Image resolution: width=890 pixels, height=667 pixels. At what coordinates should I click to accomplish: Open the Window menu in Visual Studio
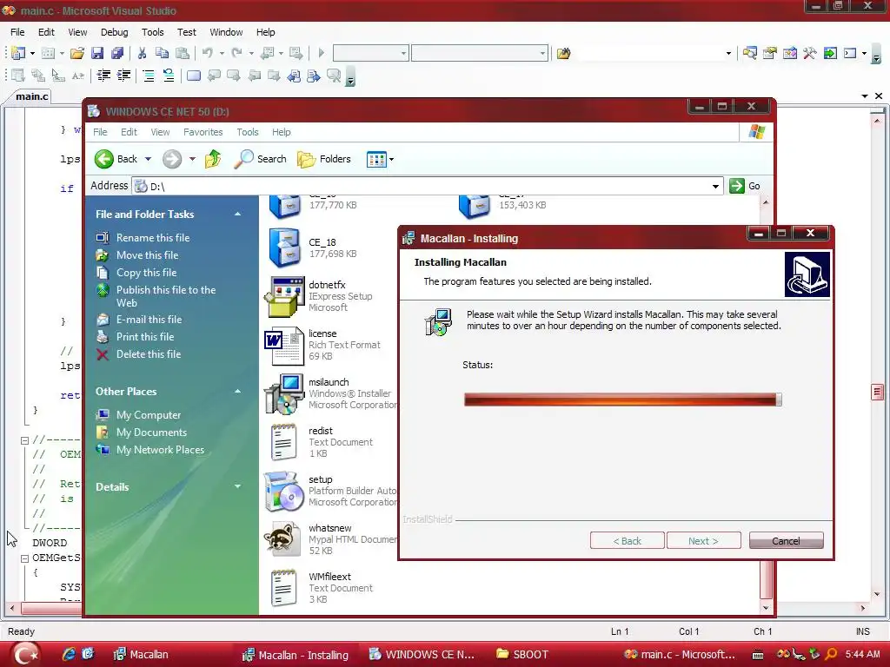click(226, 32)
